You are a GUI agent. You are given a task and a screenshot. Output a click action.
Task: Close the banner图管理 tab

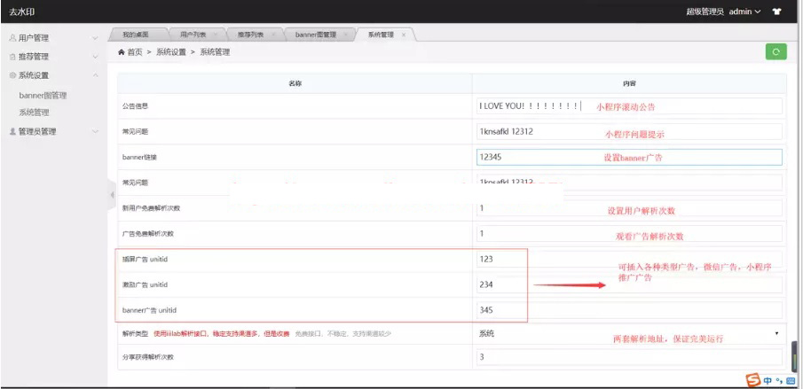tap(344, 35)
